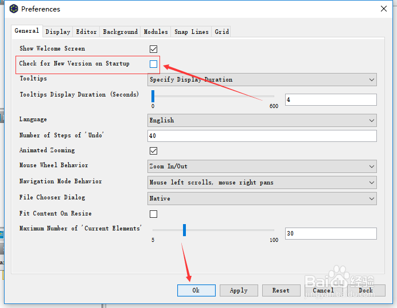This screenshot has width=397, height=308.
Task: Click the Tooltips Display Duration slider
Action: (x=213, y=97)
